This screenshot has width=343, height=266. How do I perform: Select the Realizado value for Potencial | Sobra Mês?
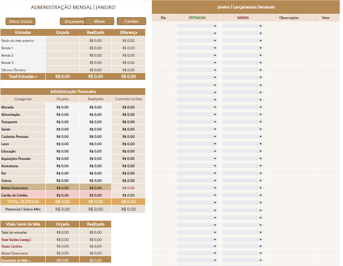[x=96, y=209]
